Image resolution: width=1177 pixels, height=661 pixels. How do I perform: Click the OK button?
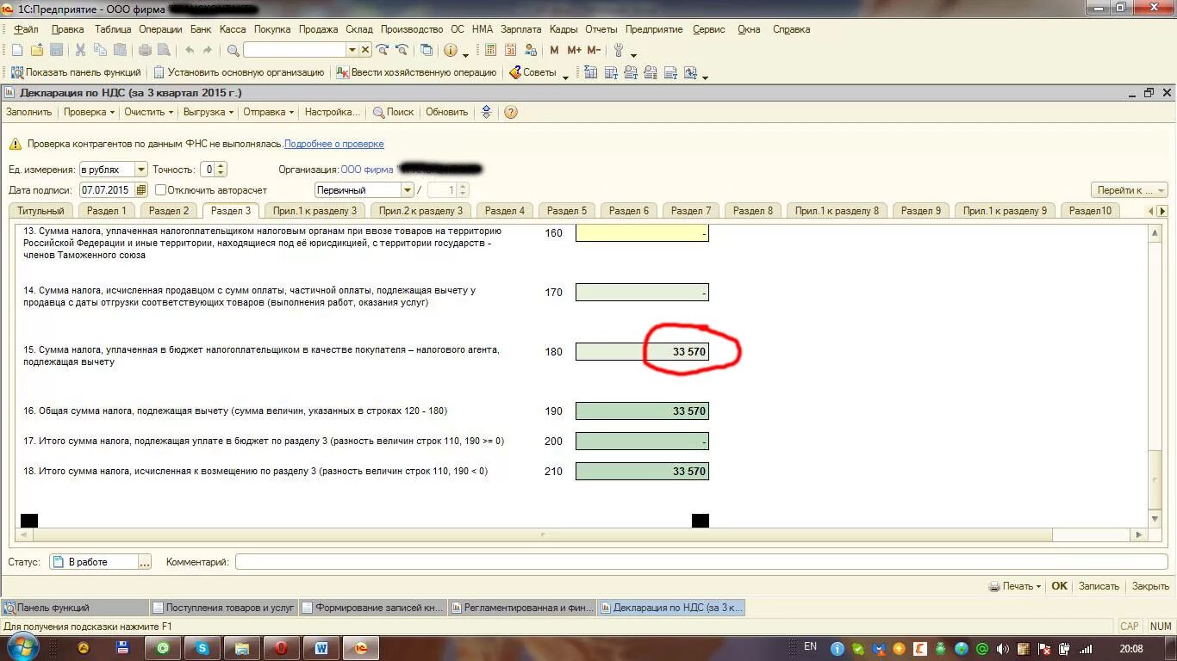1059,586
